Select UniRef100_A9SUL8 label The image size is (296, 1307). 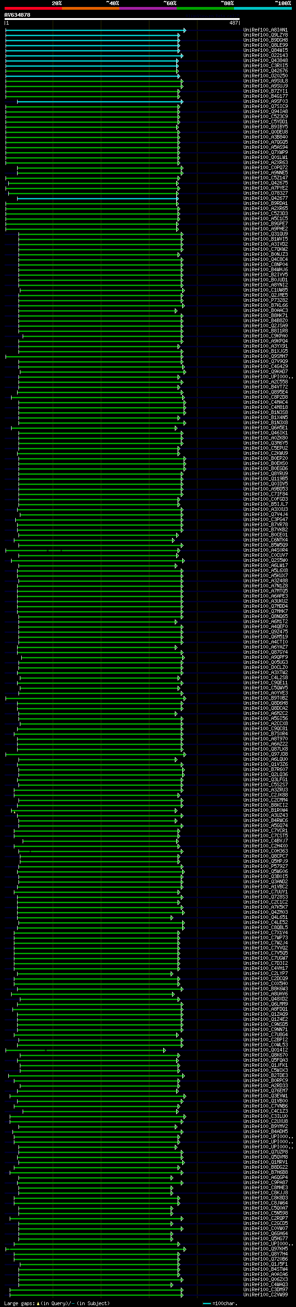(x=265, y=81)
